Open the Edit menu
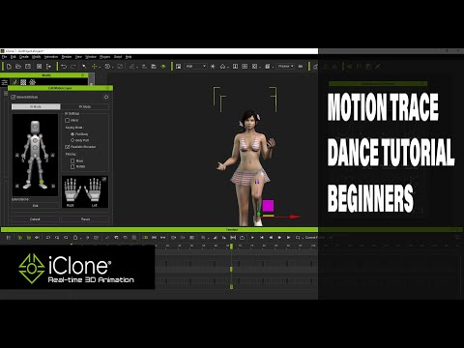The width and height of the screenshot is (464, 348). (14, 57)
